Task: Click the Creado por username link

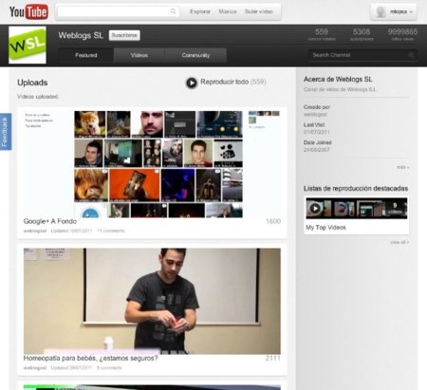Action: click(x=315, y=115)
